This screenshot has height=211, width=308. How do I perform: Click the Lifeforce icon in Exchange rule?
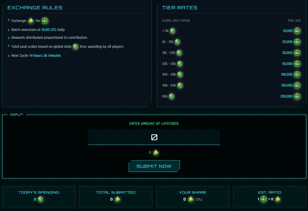tap(31, 21)
